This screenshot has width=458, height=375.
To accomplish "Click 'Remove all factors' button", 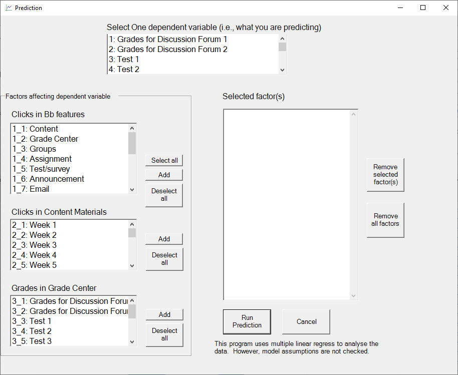I will pyautogui.click(x=385, y=220).
